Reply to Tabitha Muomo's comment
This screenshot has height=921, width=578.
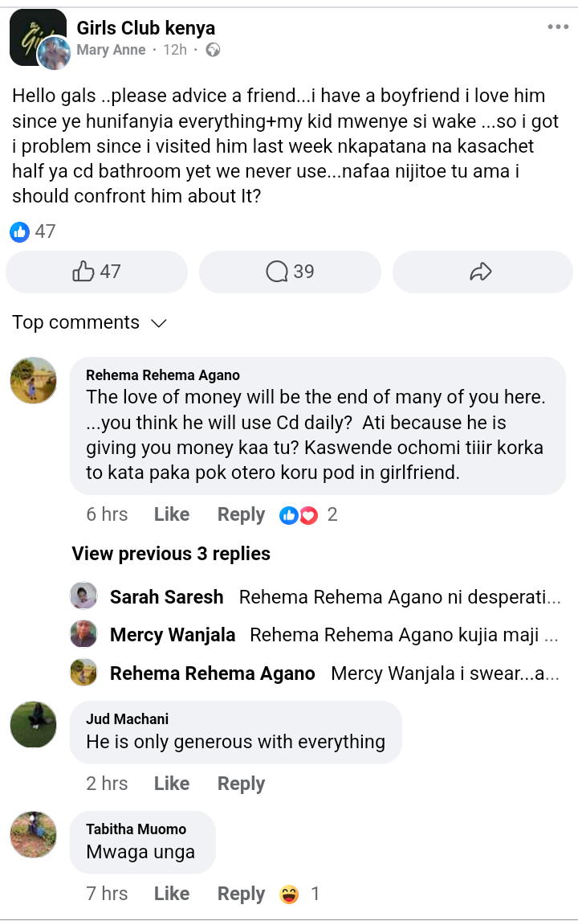tap(241, 894)
